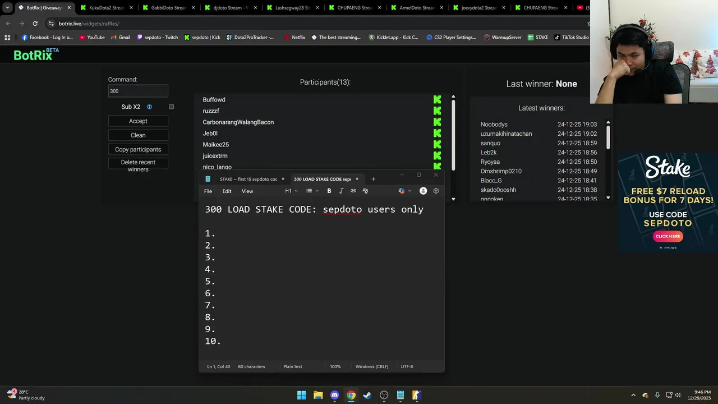Open the TikTok Studio bookmark

[572, 38]
